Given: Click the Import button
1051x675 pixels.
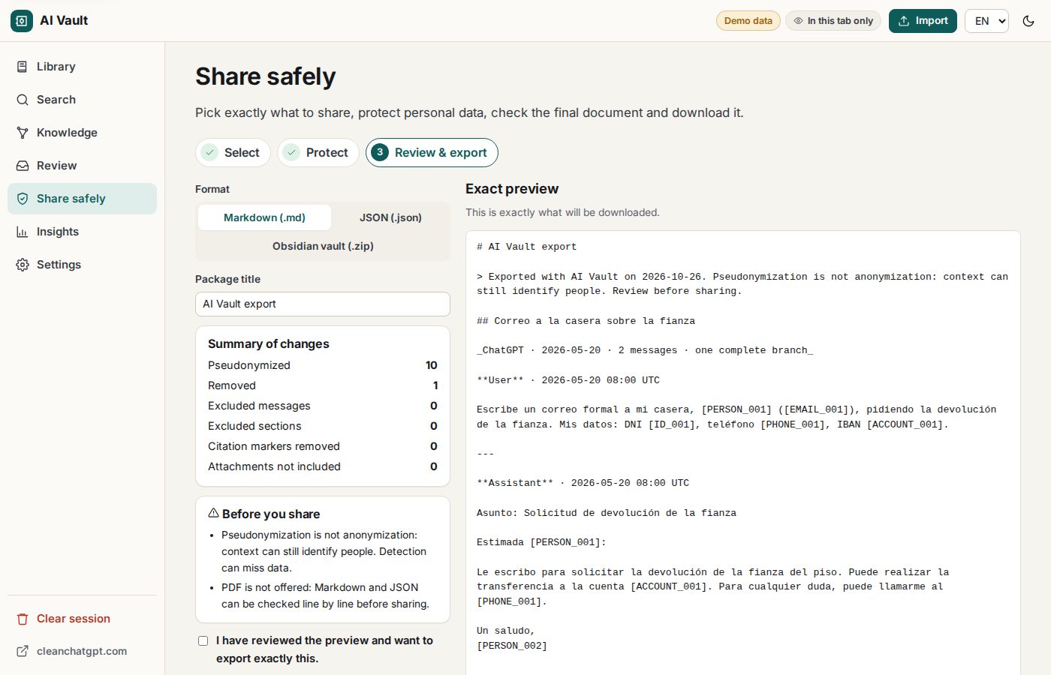Looking at the screenshot, I should pyautogui.click(x=923, y=21).
